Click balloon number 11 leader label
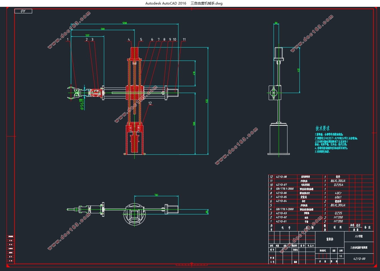380x271 pixels. click(184, 40)
